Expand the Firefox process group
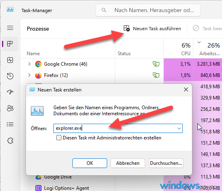 29,75
